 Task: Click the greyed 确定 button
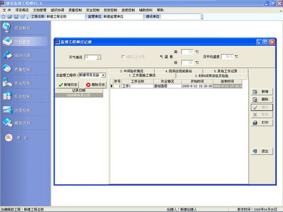[x=262, y=107]
